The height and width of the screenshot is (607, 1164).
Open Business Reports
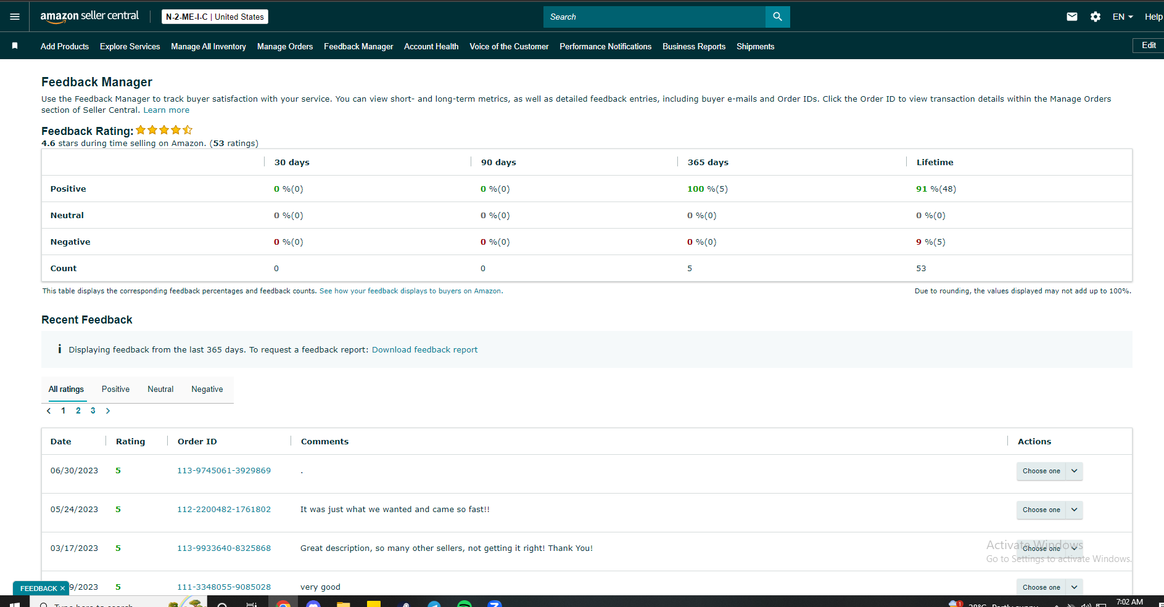click(x=694, y=46)
